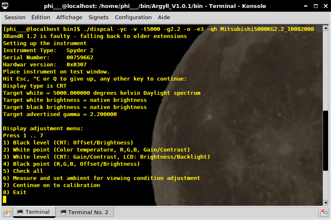This screenshot has width=331, height=220.
Task: Click the serial number 00759662
Action: (80, 57)
